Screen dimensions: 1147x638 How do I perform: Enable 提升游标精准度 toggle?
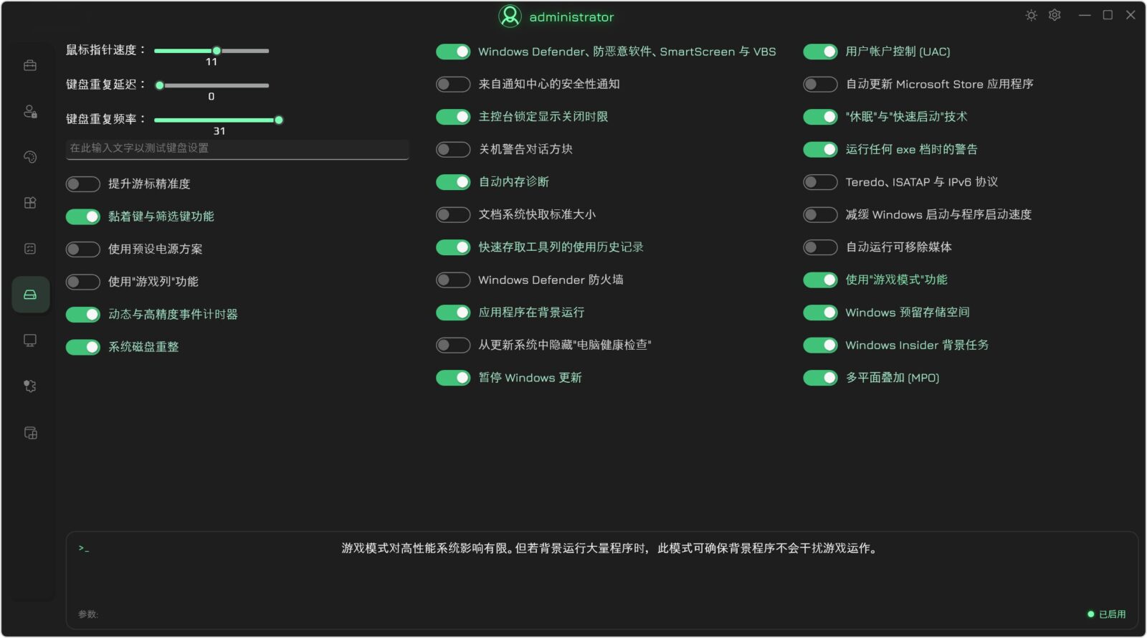(x=82, y=184)
